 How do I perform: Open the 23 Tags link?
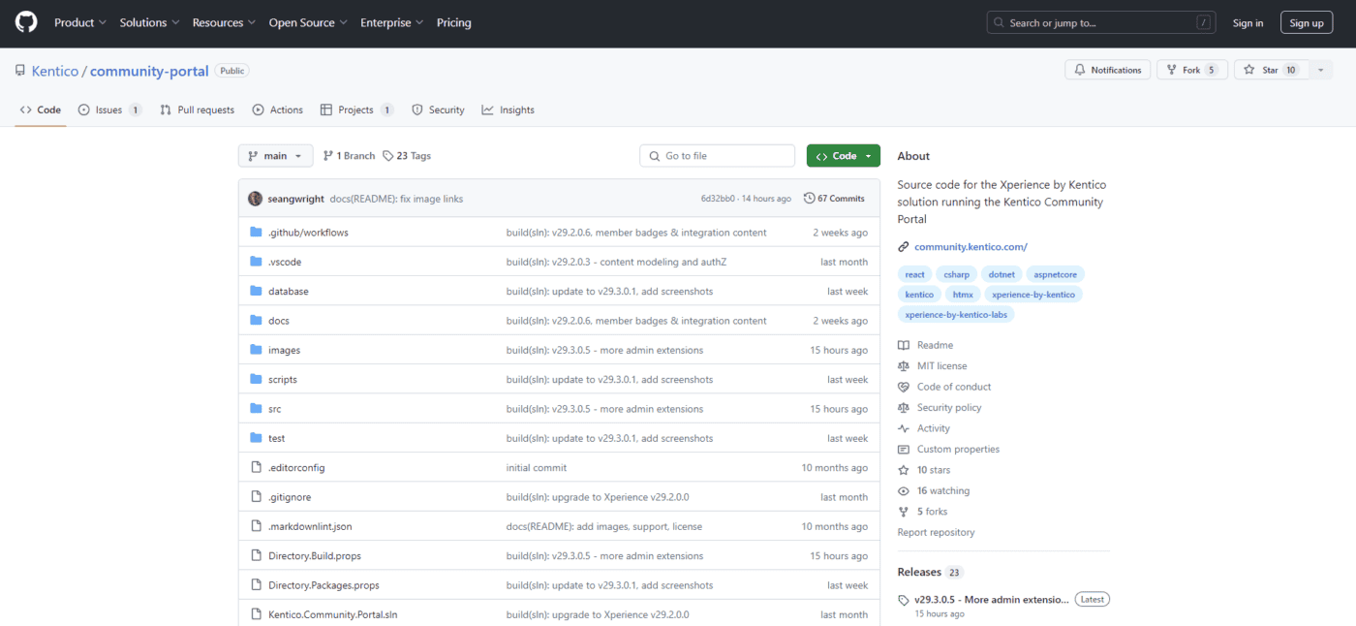[407, 155]
